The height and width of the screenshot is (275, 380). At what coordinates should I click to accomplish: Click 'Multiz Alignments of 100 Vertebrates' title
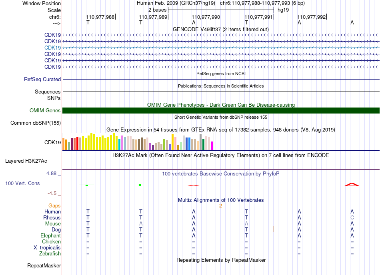click(x=221, y=200)
